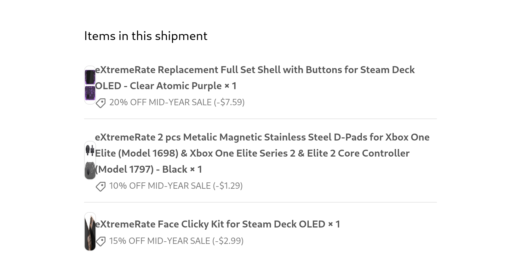Open the Face Clicky Kit product thumbnail
The width and height of the screenshot is (521, 276).
(x=90, y=232)
